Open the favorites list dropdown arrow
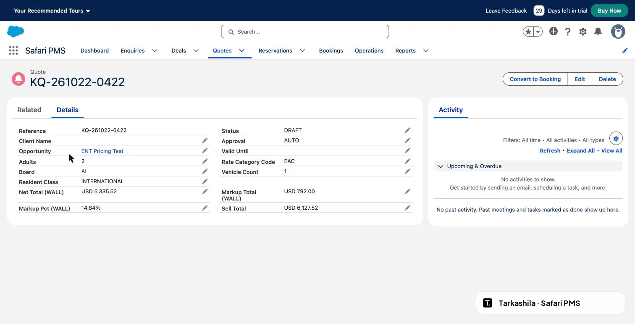The width and height of the screenshot is (635, 324). pos(538,32)
